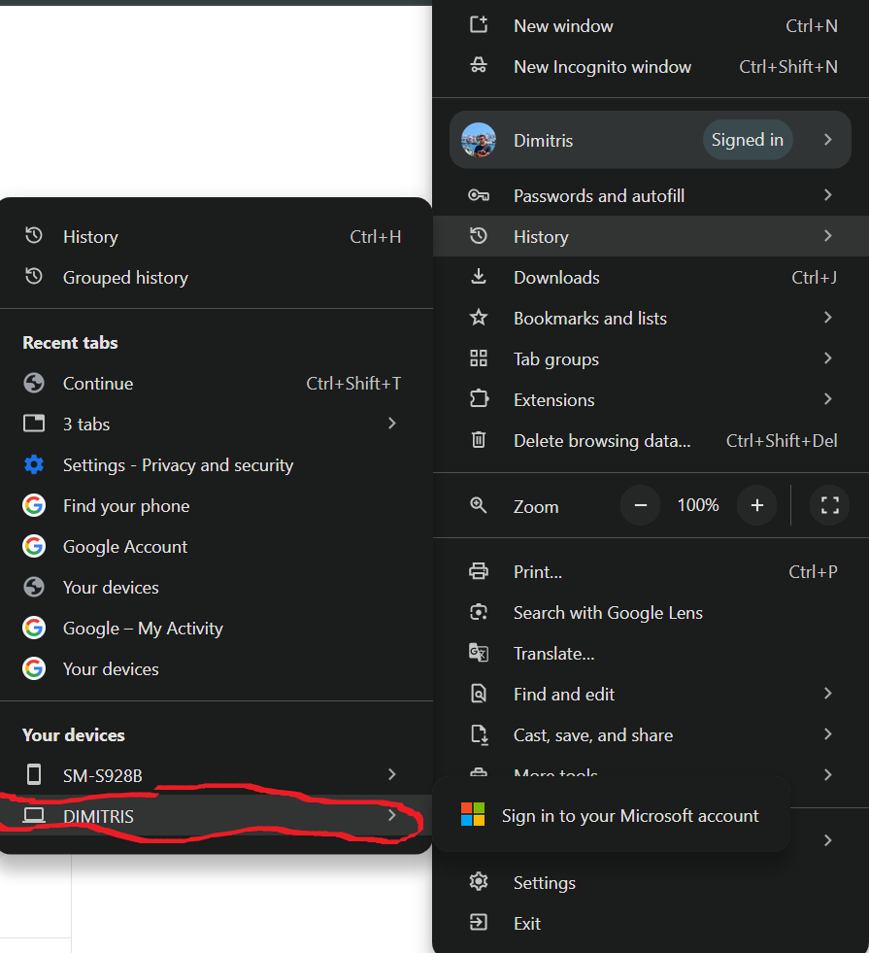
Task: Click Google icon beside Google Account
Action: pos(34,546)
